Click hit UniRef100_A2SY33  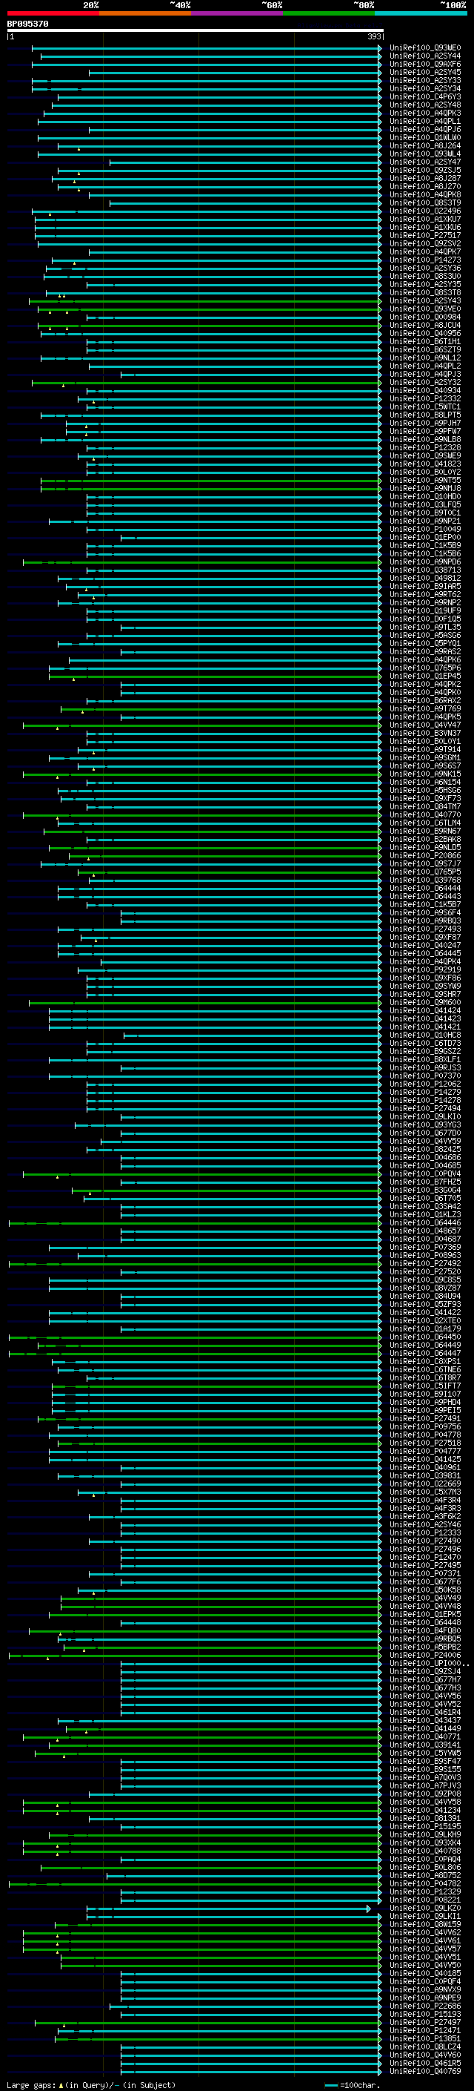click(x=424, y=80)
